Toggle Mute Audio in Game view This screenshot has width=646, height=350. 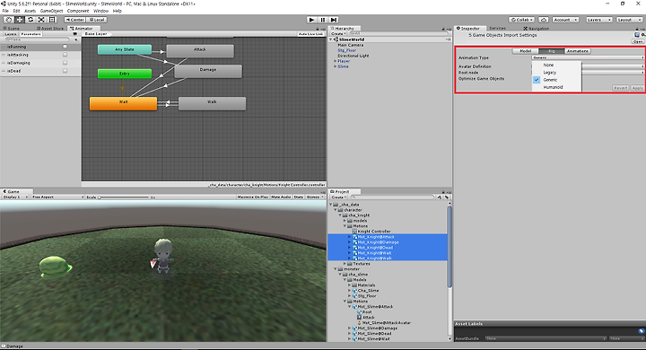281,197
